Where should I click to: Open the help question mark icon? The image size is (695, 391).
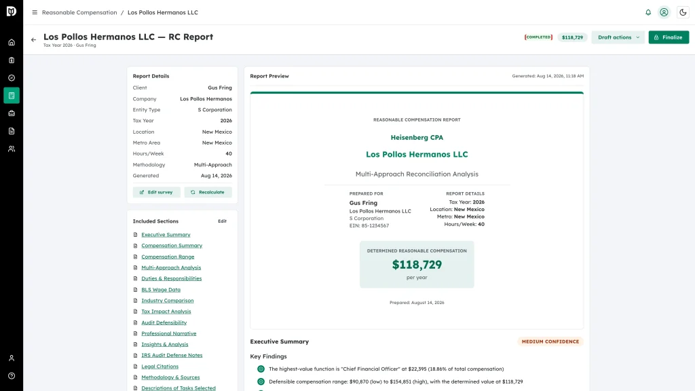pos(12,376)
